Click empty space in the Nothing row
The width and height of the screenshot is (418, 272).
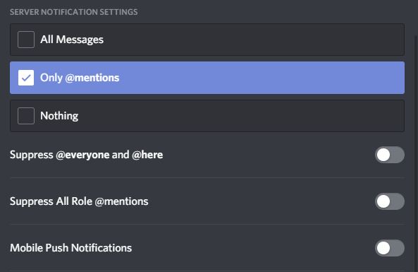coord(240,116)
